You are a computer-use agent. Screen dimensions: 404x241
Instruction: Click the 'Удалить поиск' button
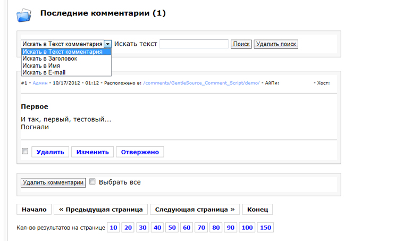(276, 44)
